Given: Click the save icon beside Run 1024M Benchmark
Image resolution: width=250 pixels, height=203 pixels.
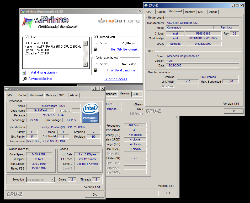Looking at the screenshot, I should 95,70.
